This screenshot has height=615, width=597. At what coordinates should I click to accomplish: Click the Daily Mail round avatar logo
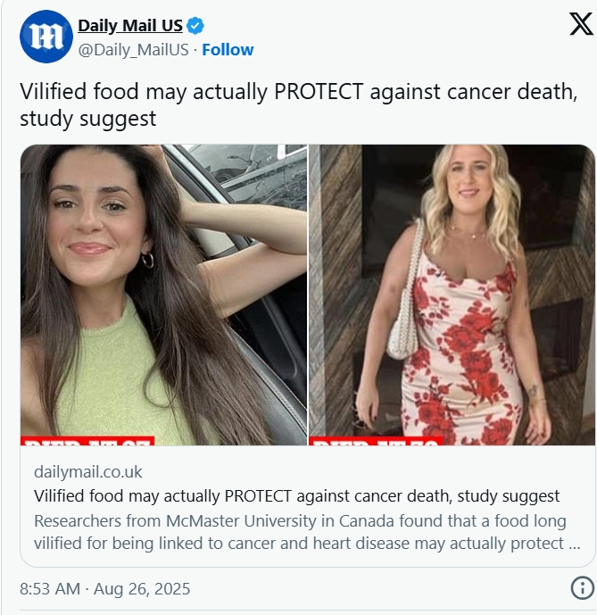[46, 37]
